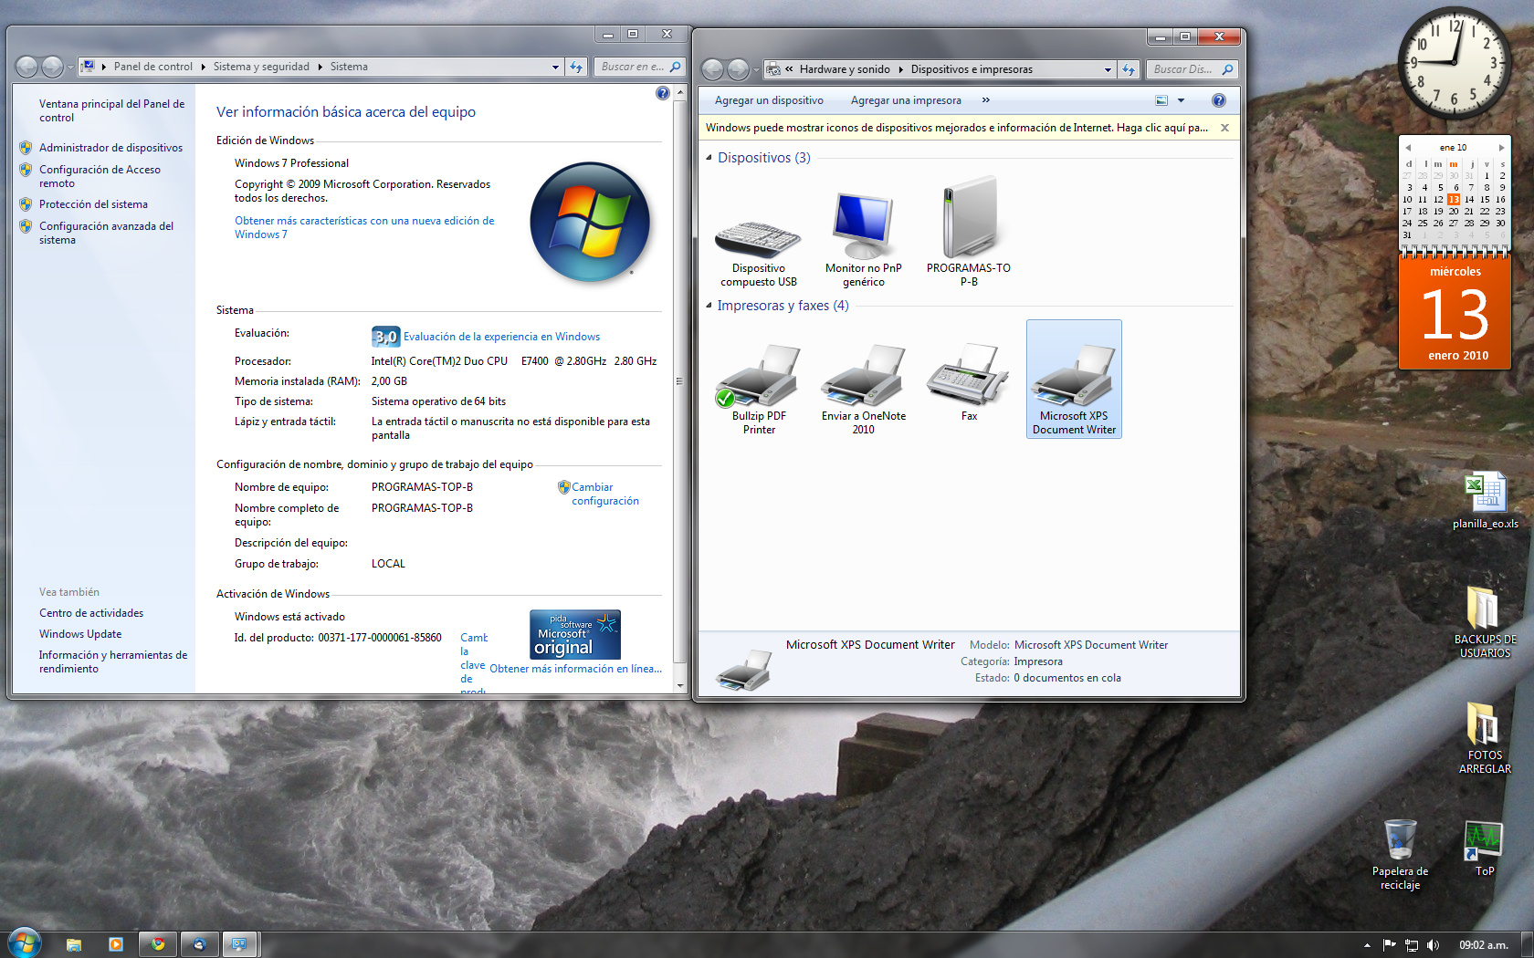
Task: Click the Microsoft original software badge
Action: [x=575, y=634]
